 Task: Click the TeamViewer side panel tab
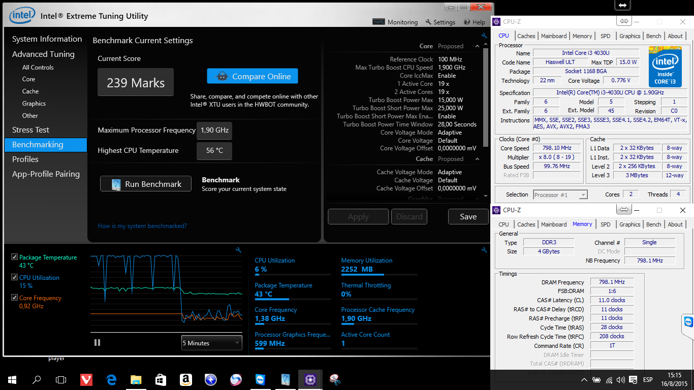pyautogui.click(x=688, y=322)
